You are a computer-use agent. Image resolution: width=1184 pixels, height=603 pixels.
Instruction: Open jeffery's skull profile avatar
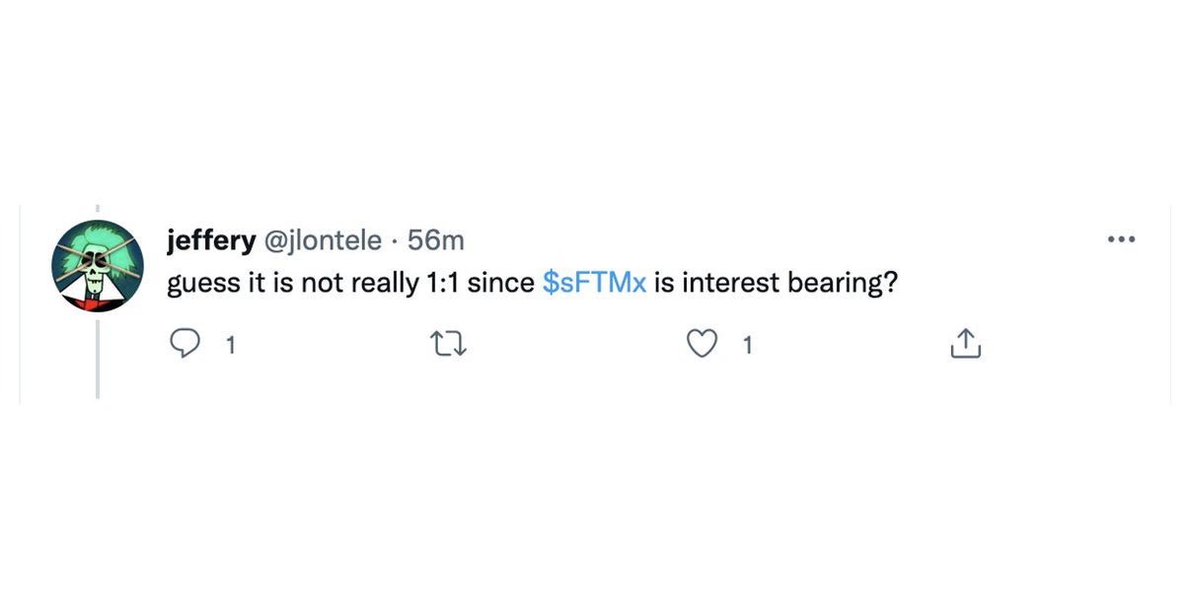coord(98,266)
